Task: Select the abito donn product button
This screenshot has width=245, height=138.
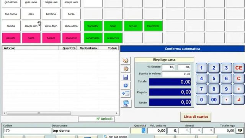Action: pos(51,26)
